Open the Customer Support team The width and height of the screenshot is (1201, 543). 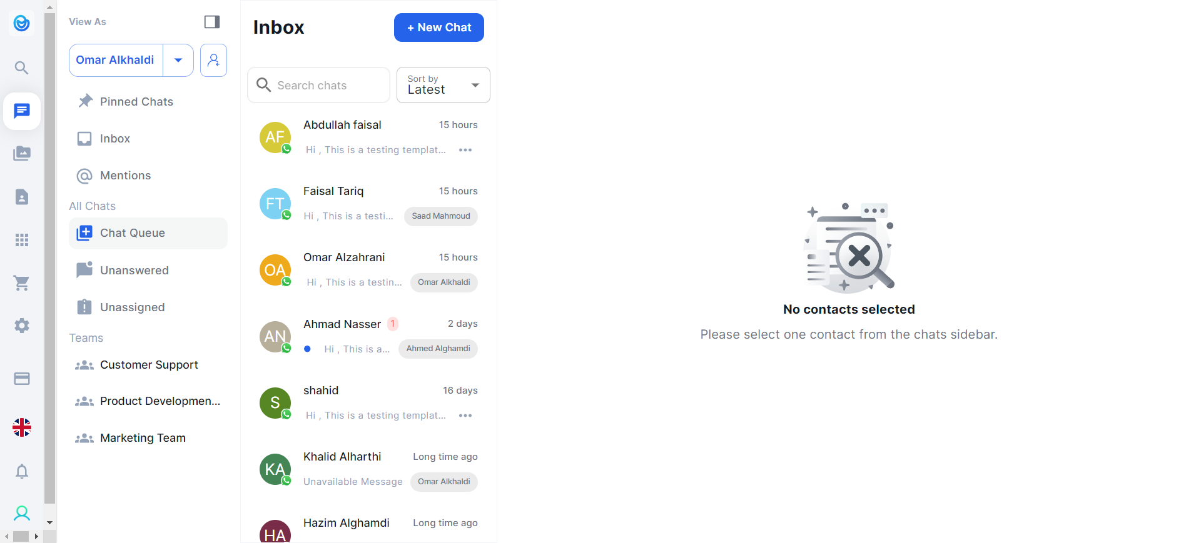(x=148, y=365)
